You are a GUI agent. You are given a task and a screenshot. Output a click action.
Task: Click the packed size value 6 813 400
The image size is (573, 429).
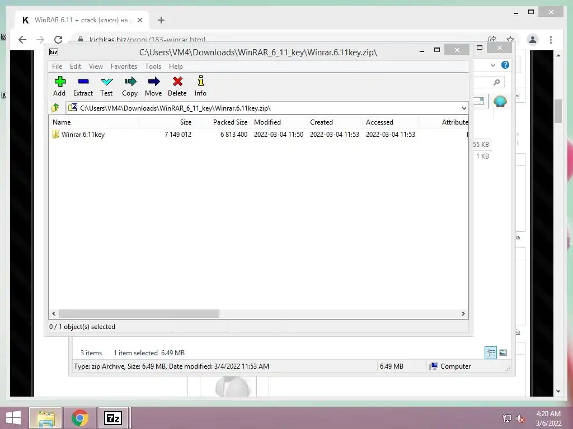coord(234,135)
